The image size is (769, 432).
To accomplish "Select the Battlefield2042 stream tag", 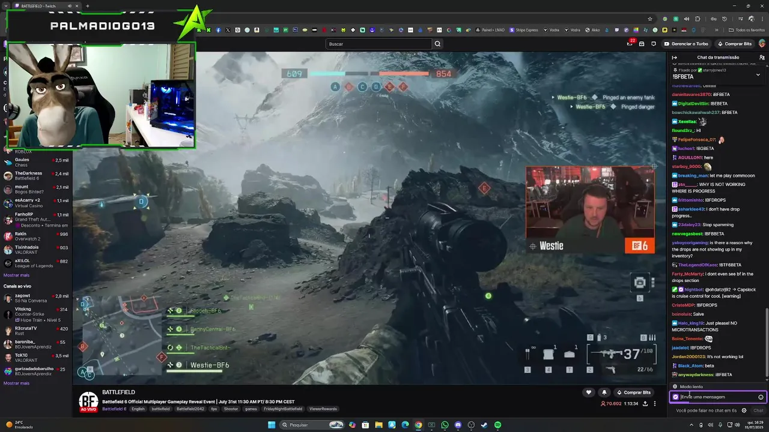I will click(x=190, y=409).
